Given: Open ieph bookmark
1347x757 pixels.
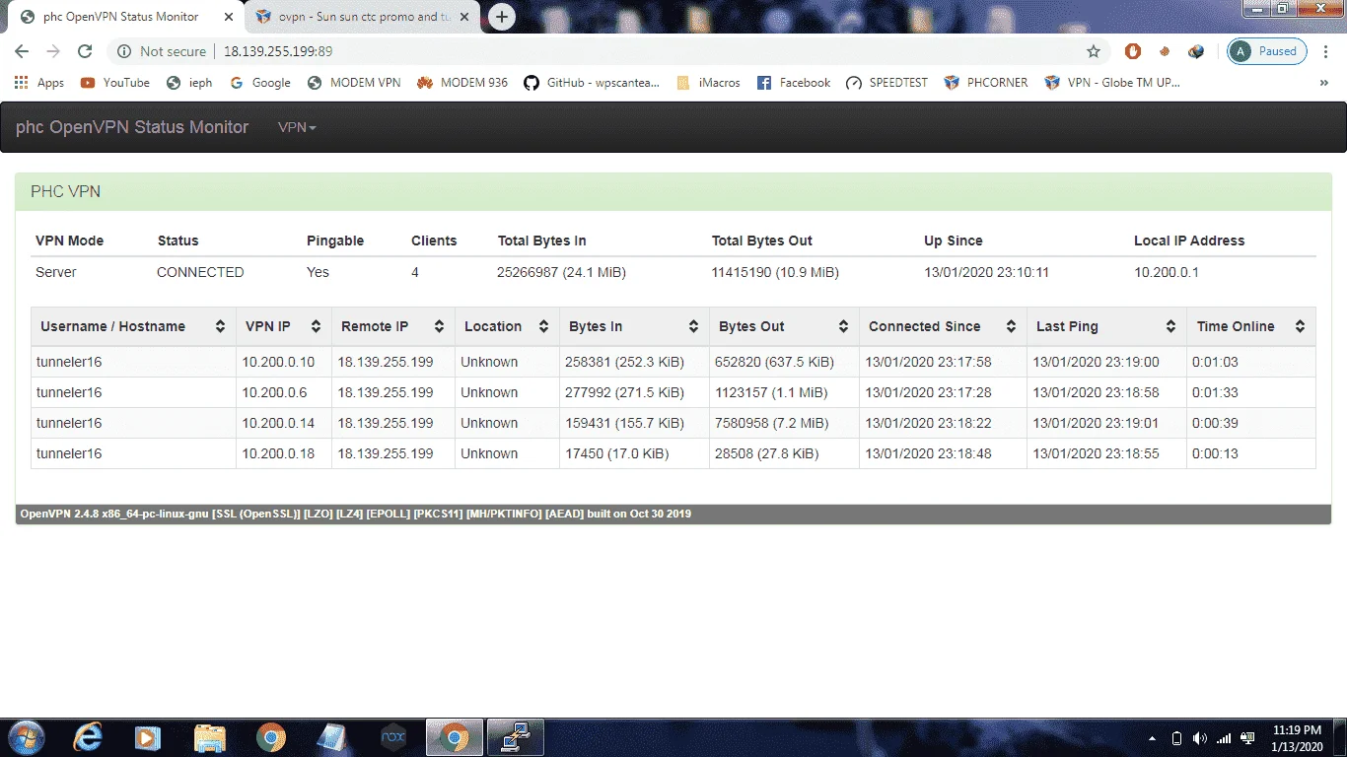Looking at the screenshot, I should tap(189, 83).
